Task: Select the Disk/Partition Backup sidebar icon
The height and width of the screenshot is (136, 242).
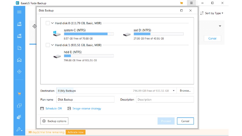Action: click(x=19, y=24)
